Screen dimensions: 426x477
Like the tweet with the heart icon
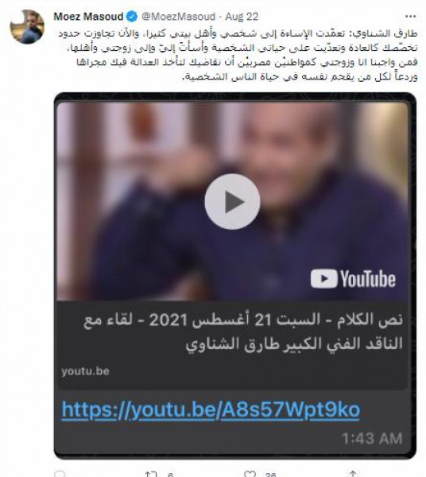point(250,474)
